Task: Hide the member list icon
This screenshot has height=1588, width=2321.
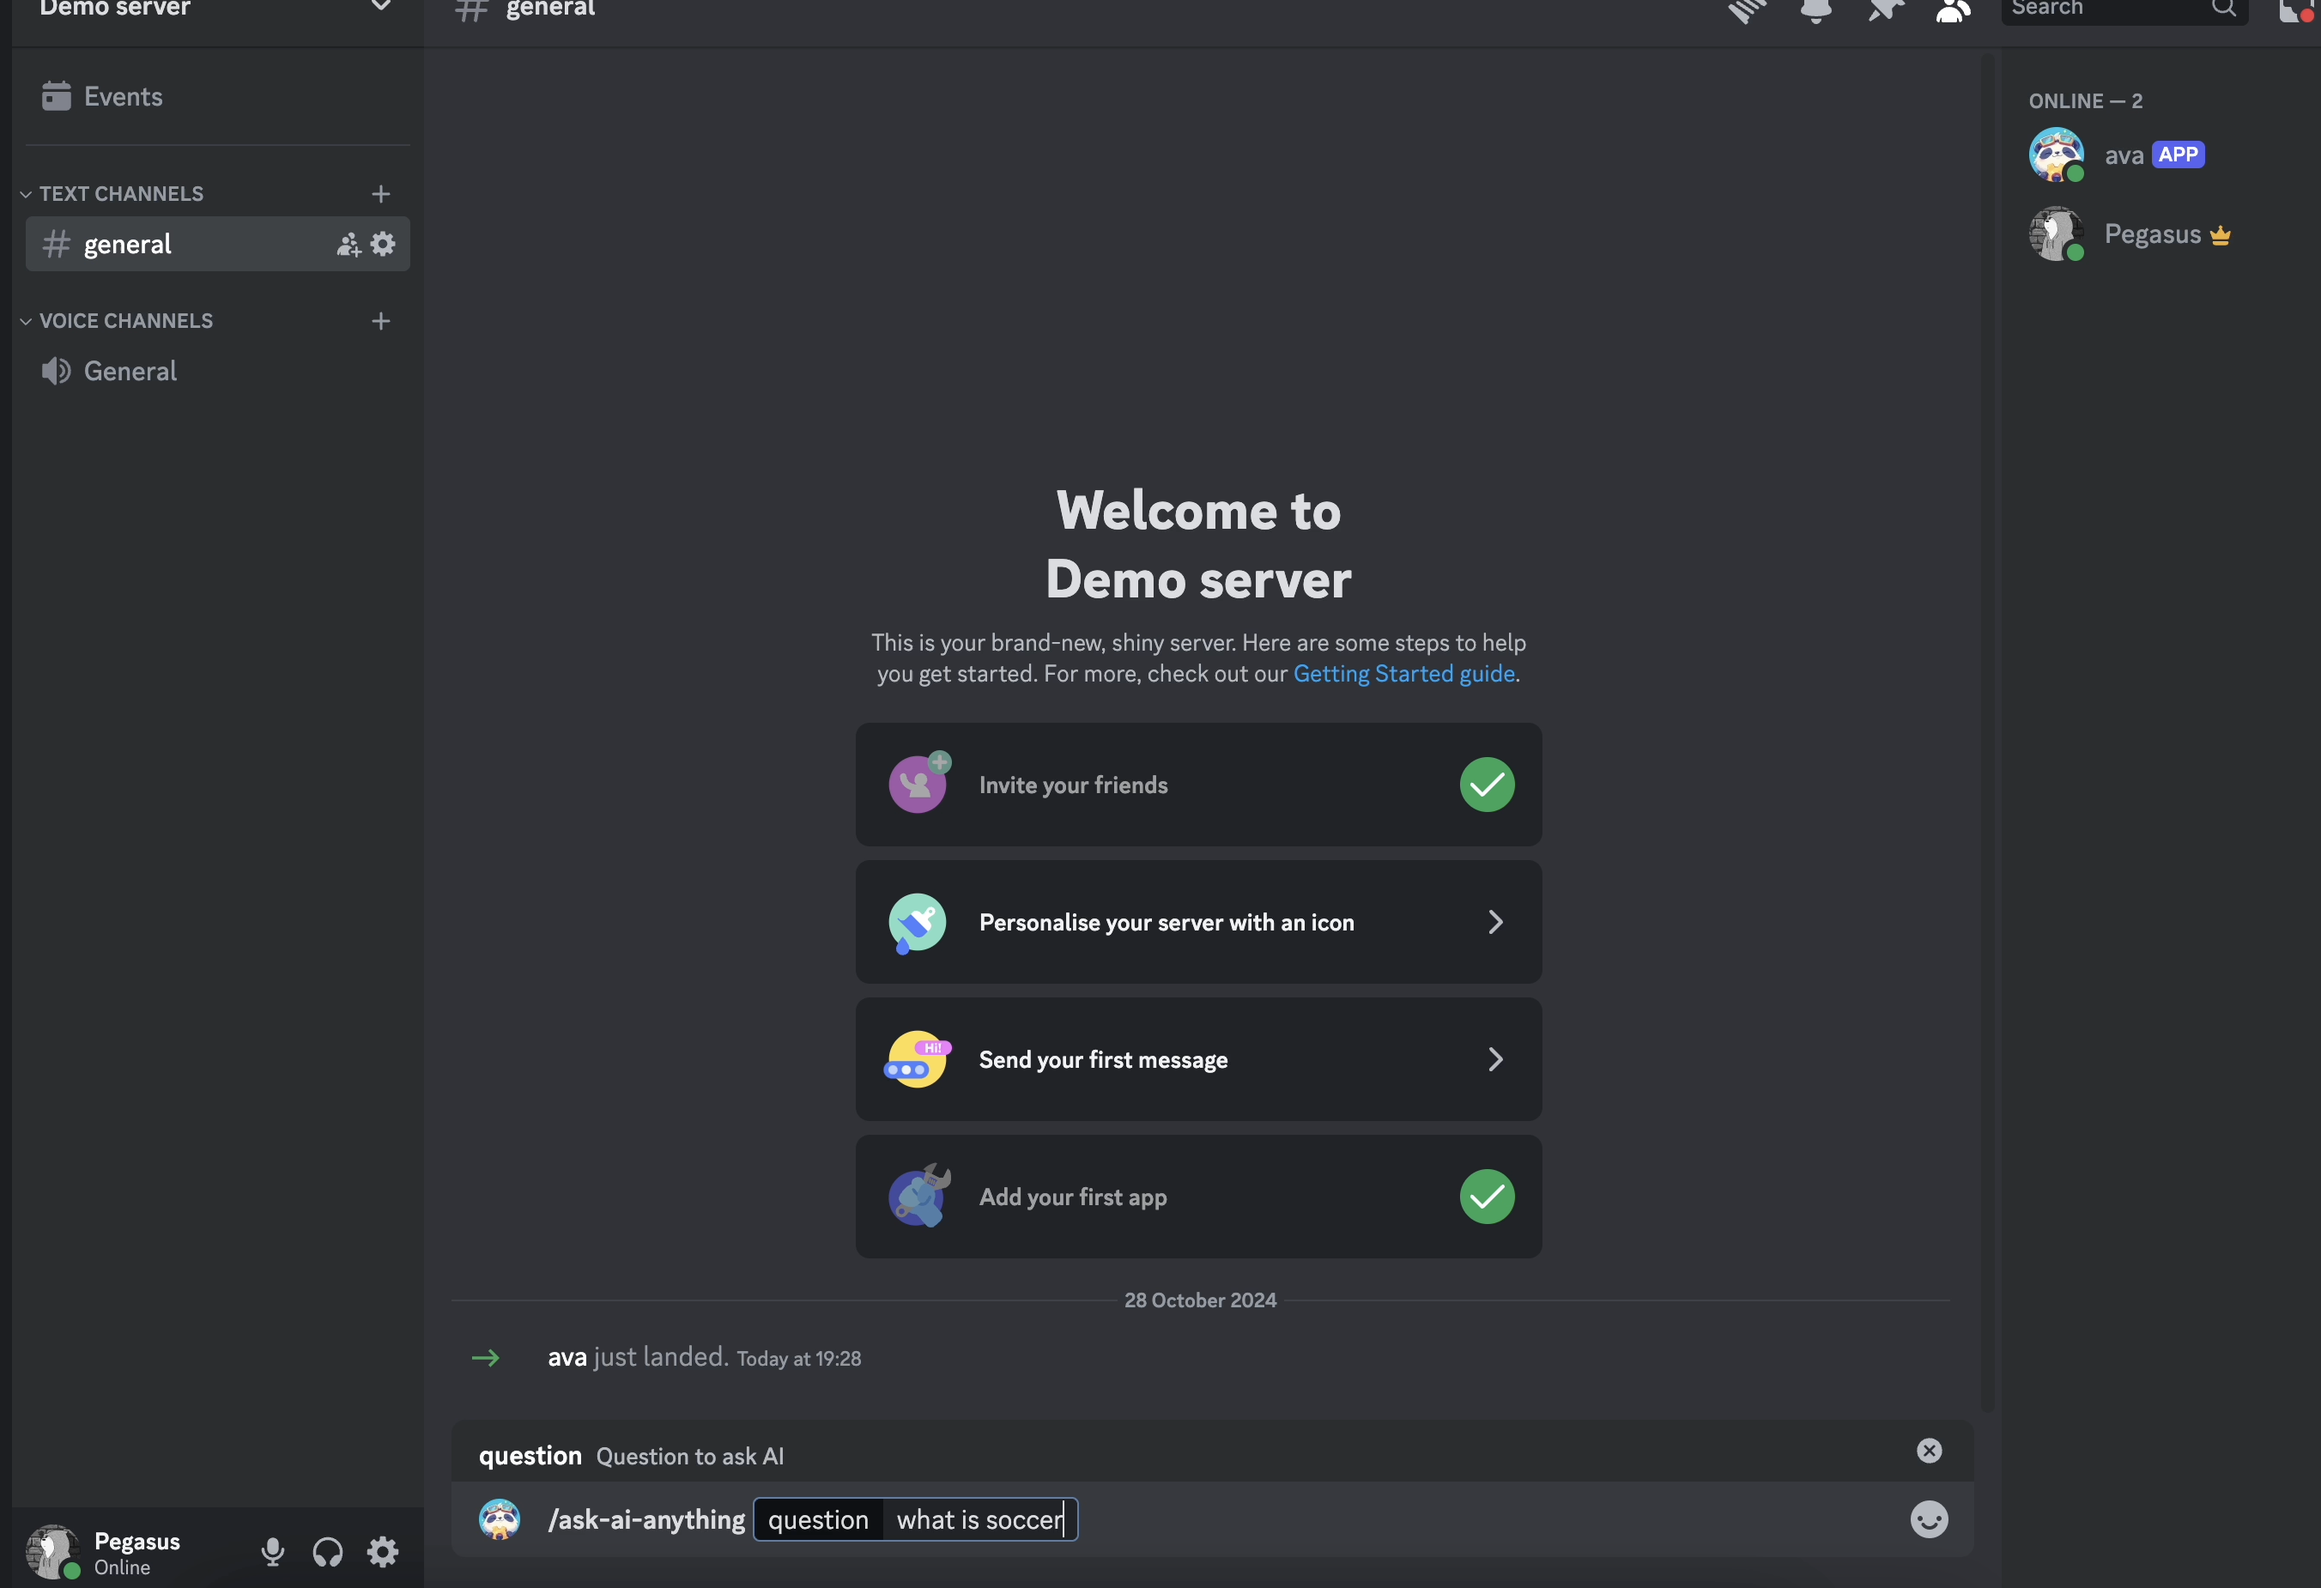Action: [1952, 10]
